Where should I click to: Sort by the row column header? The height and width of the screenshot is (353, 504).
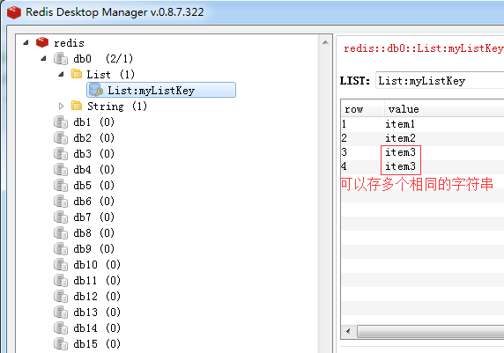[362, 109]
